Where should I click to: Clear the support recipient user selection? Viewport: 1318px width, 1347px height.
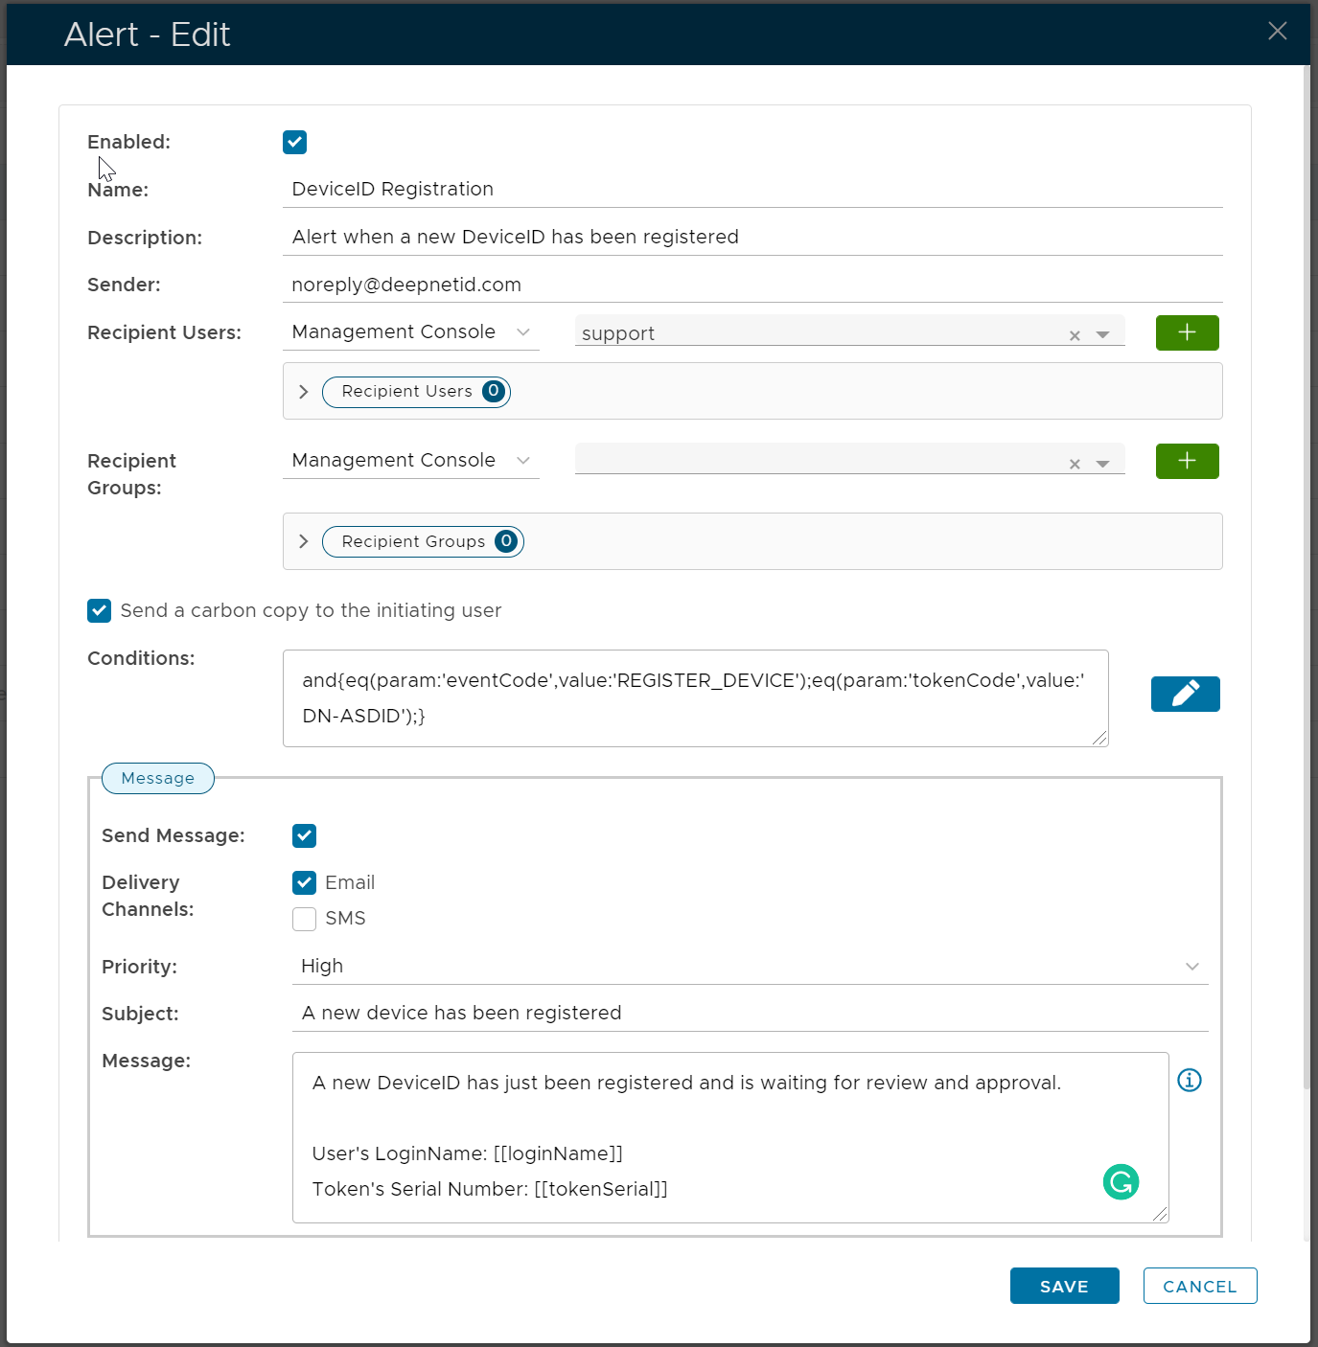pyautogui.click(x=1075, y=335)
